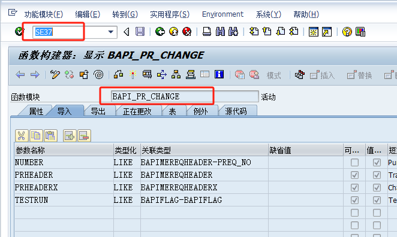The width and height of the screenshot is (397, 237).
Task: Open the 转到(G) menu
Action: coord(125,14)
